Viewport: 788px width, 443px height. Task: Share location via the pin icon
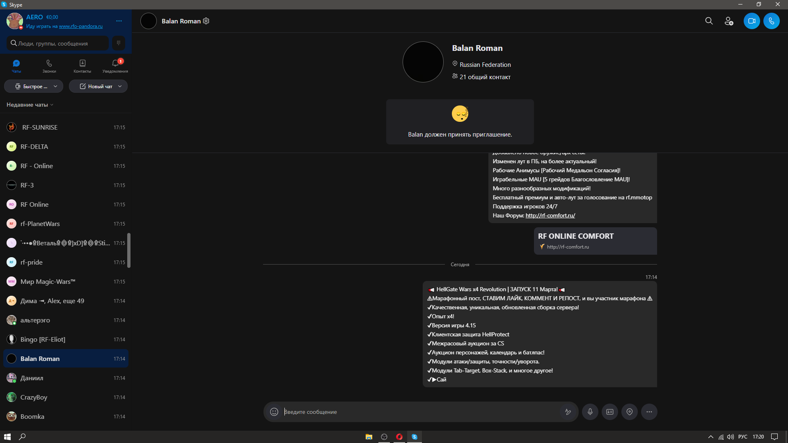click(x=630, y=412)
